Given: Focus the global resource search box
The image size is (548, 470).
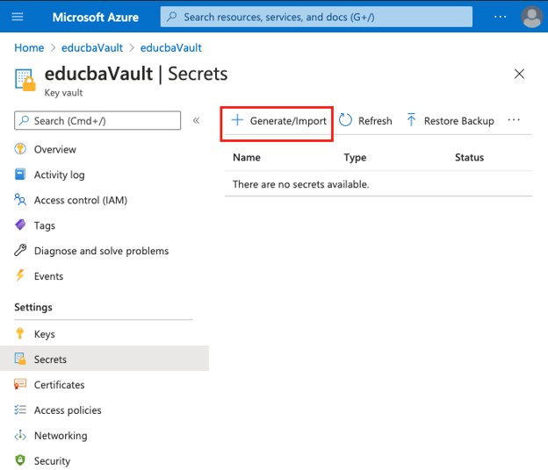Looking at the screenshot, I should point(316,17).
